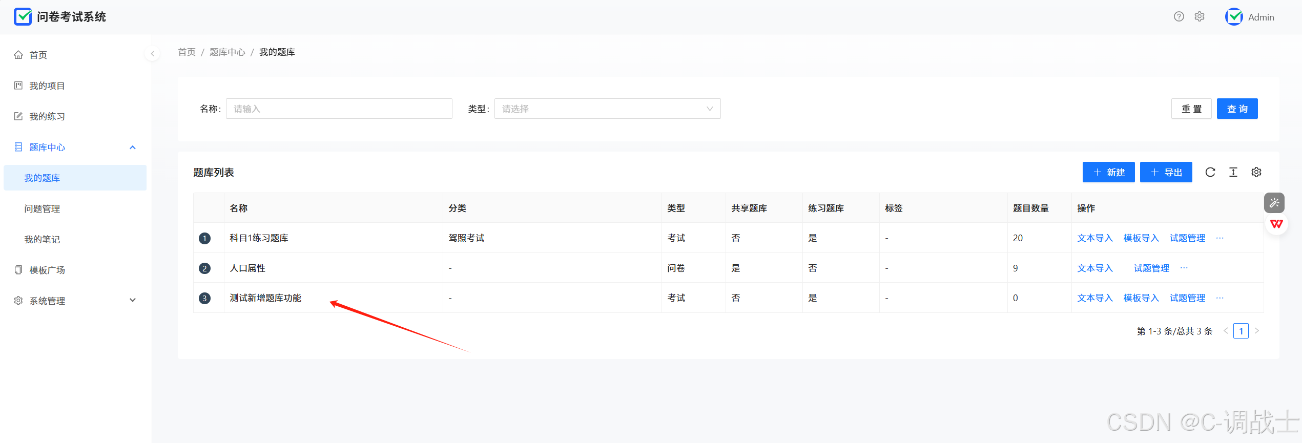
Task: Click the 新建 button
Action: click(x=1108, y=172)
